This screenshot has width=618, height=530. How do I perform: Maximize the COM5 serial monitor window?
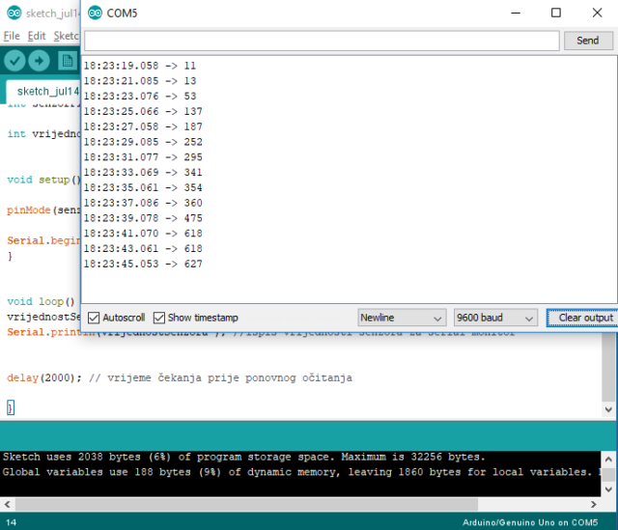coord(556,14)
